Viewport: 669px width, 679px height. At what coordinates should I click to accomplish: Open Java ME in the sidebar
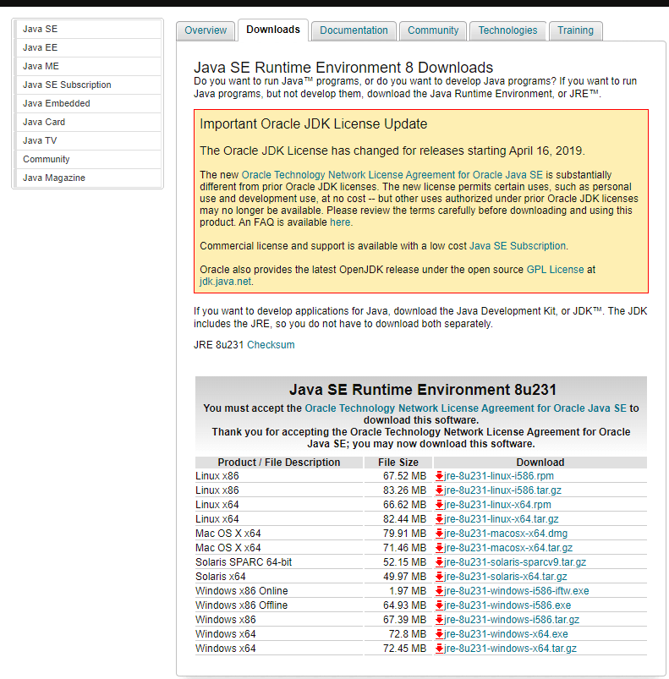pos(88,66)
